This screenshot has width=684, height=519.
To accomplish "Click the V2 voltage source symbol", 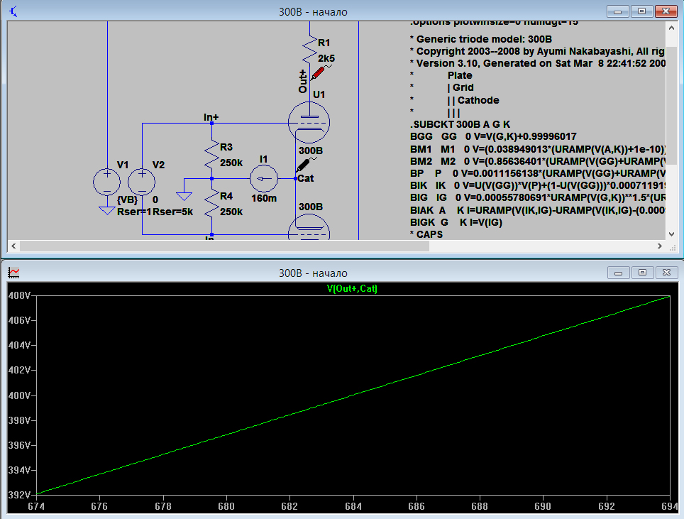I will (x=142, y=182).
